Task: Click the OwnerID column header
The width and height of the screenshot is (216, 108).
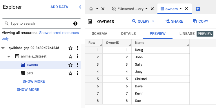Action: pos(117,43)
